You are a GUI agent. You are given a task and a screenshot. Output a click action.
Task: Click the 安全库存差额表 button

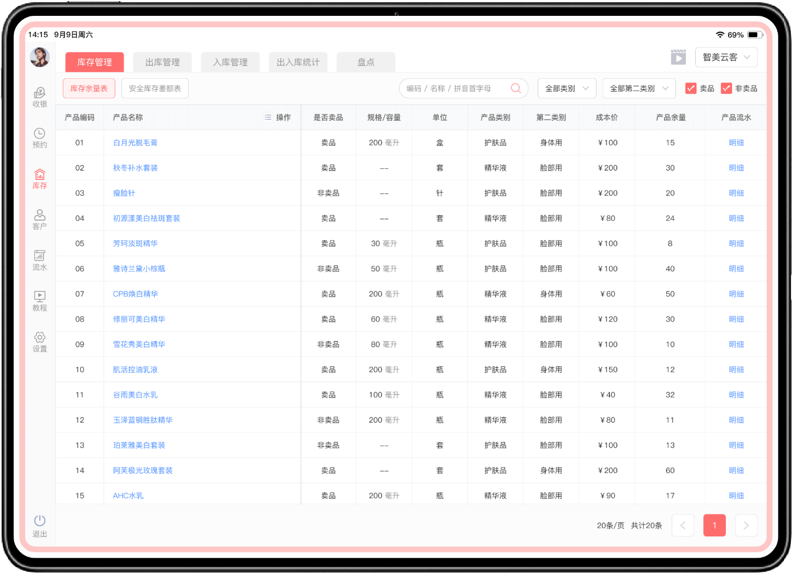click(155, 89)
